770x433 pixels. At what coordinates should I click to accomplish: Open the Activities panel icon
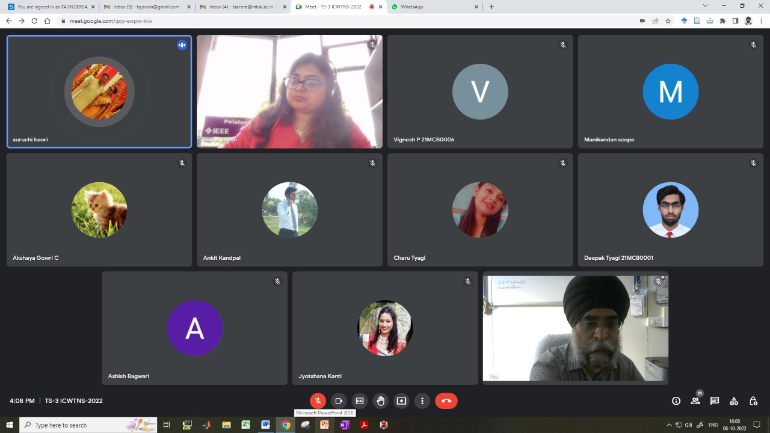pos(734,401)
